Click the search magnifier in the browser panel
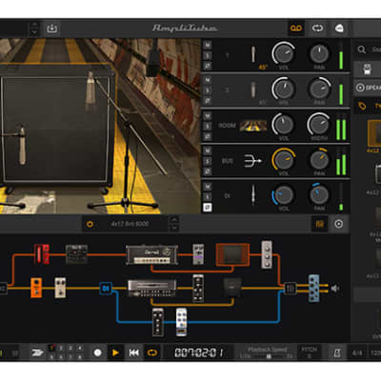381x381 pixels. (x=362, y=50)
